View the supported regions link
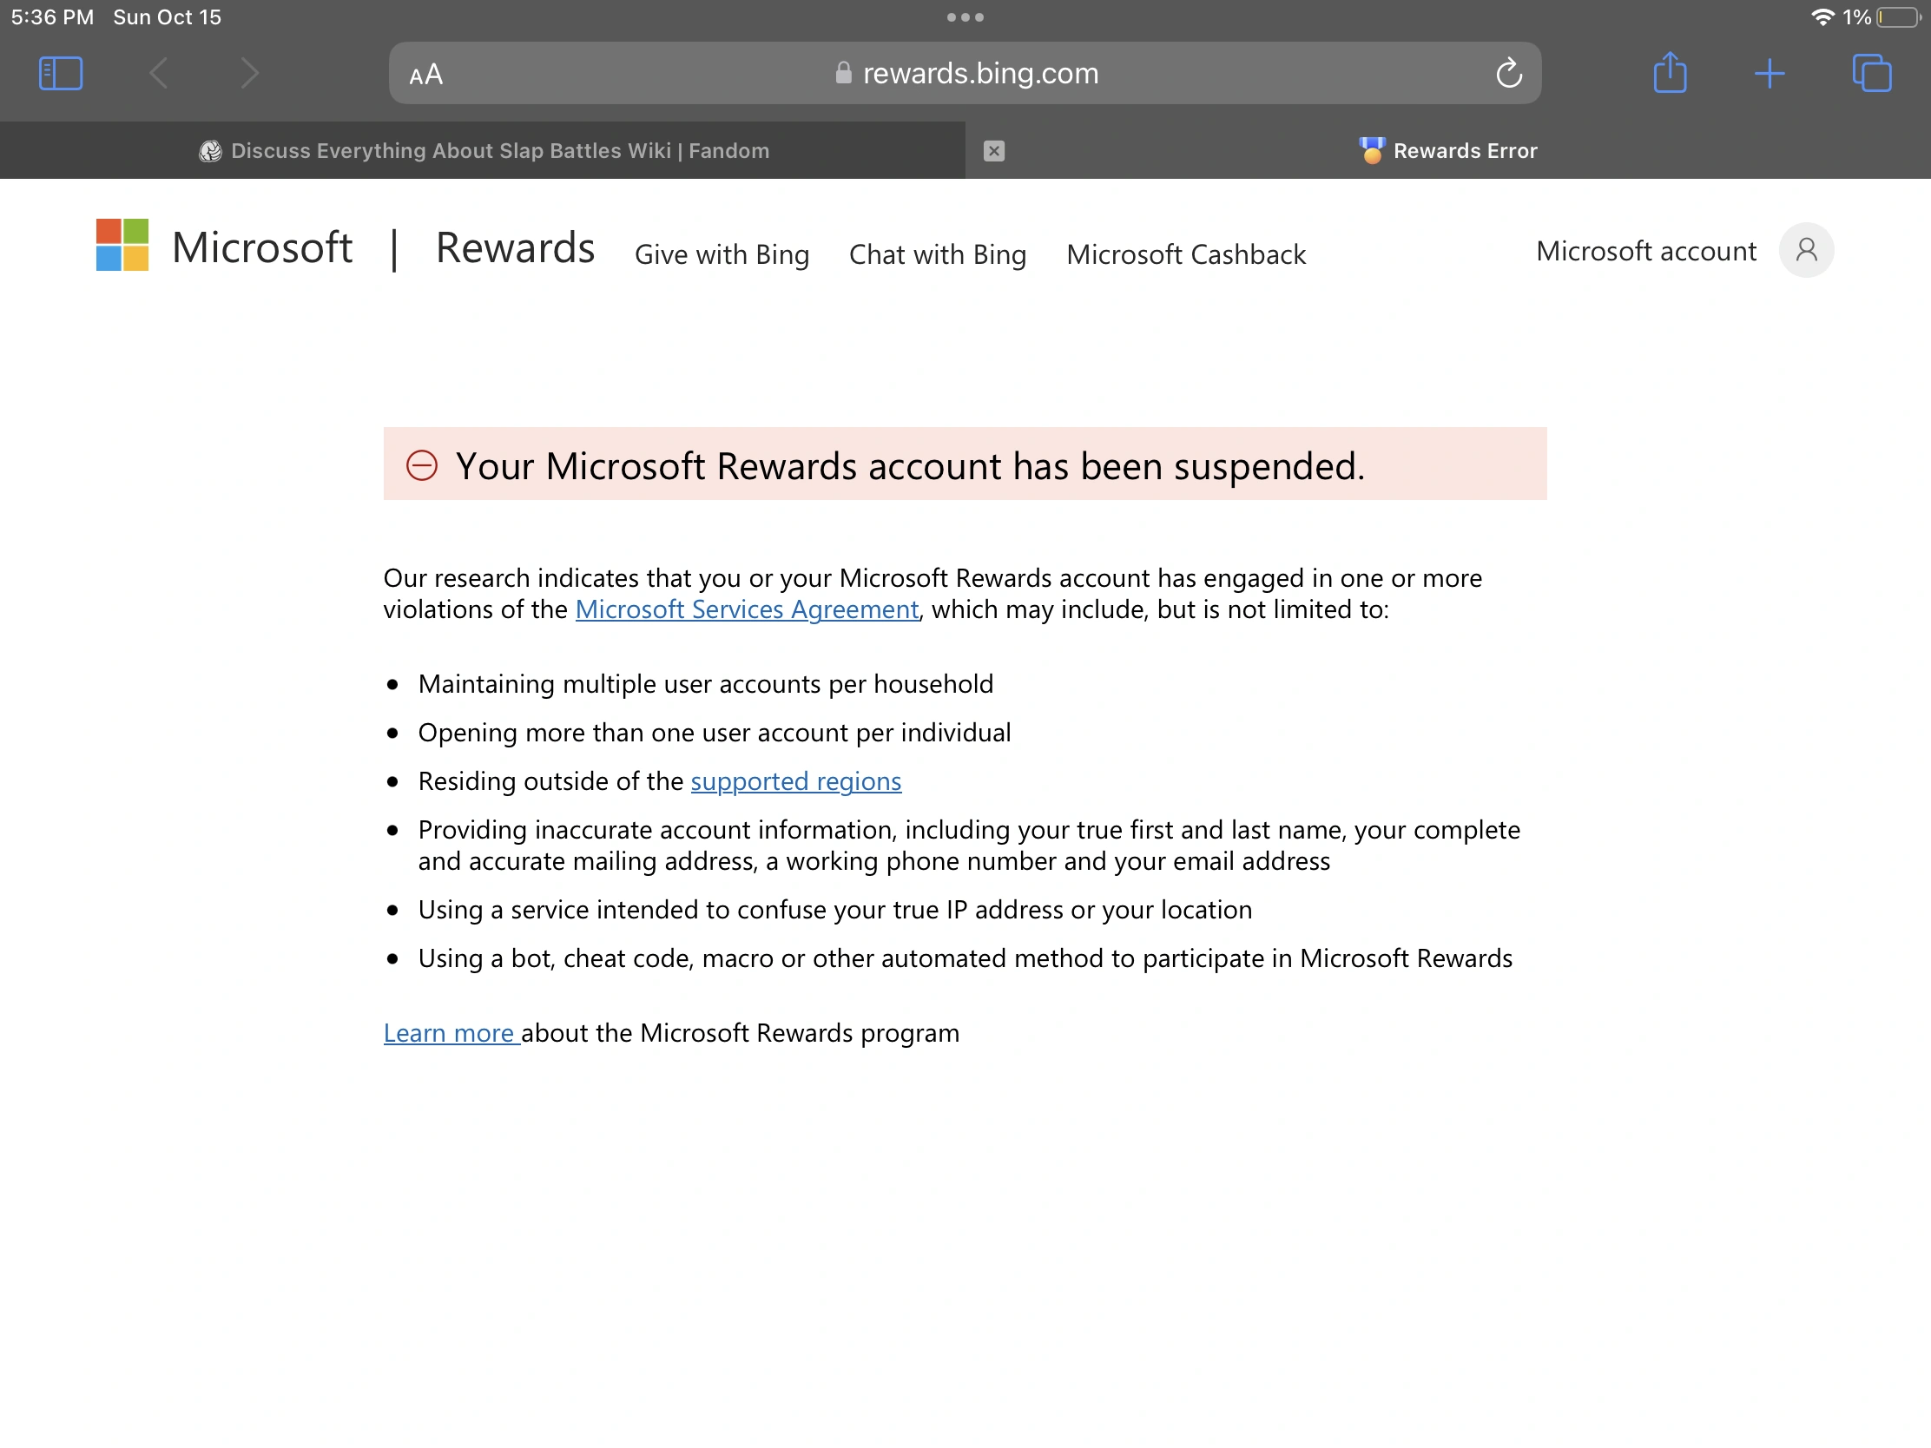The width and height of the screenshot is (1931, 1448). point(795,781)
